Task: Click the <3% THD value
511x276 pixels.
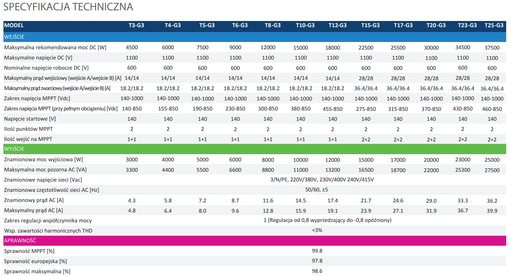Action: pos(317,230)
